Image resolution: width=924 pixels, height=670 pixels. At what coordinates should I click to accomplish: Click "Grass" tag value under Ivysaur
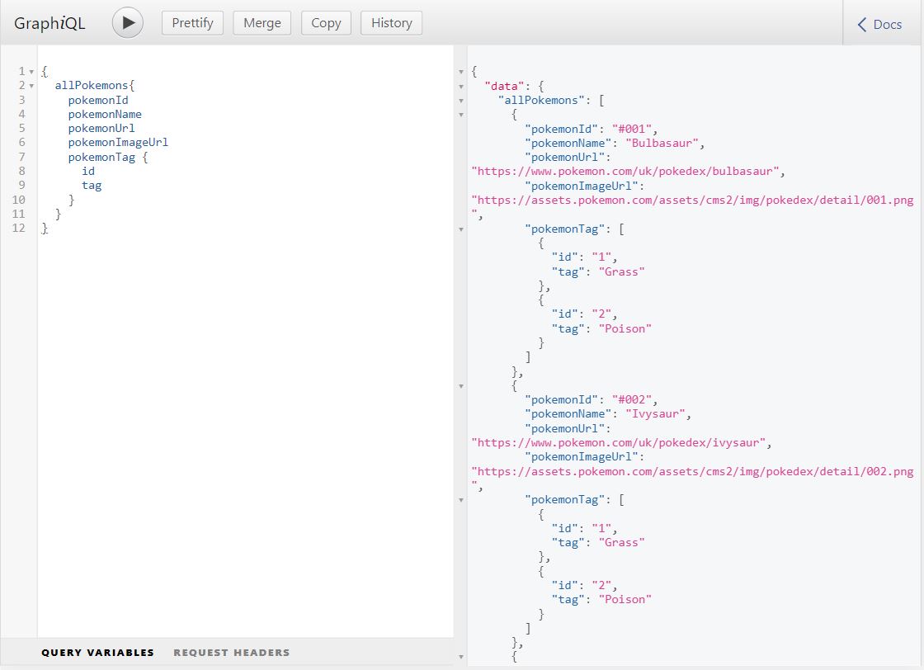click(x=622, y=543)
